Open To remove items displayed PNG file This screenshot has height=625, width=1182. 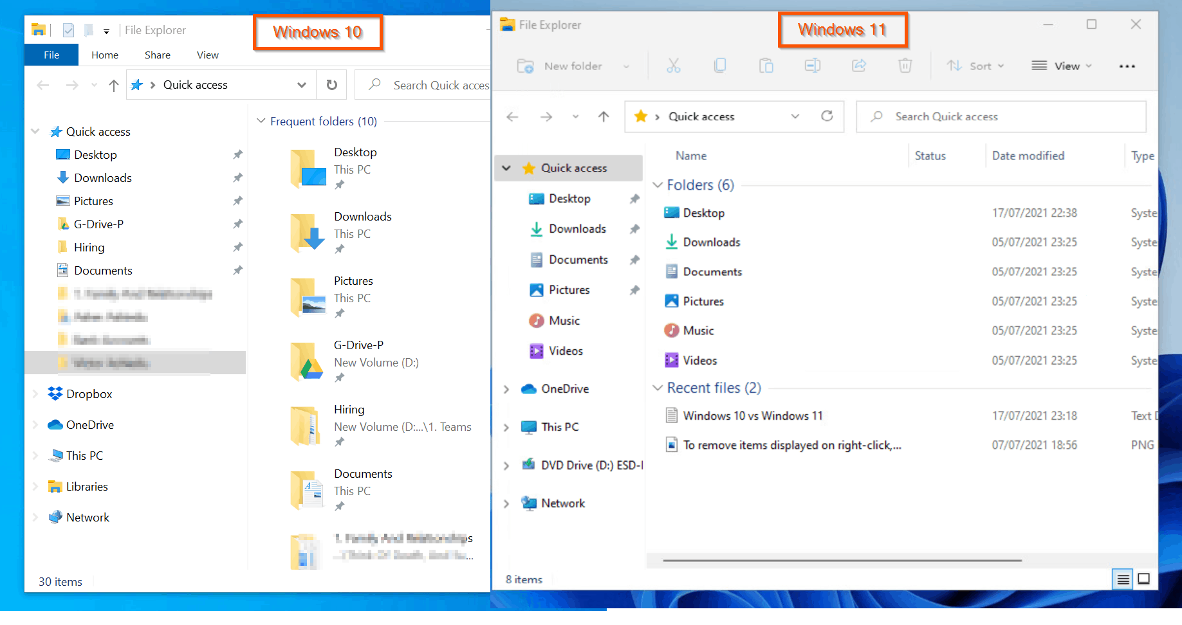pyautogui.click(x=792, y=445)
